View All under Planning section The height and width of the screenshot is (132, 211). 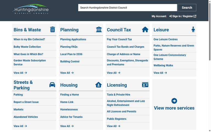(67, 73)
